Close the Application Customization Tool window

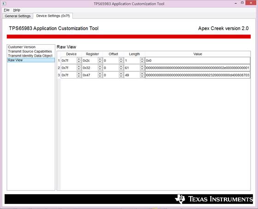pos(251,3)
